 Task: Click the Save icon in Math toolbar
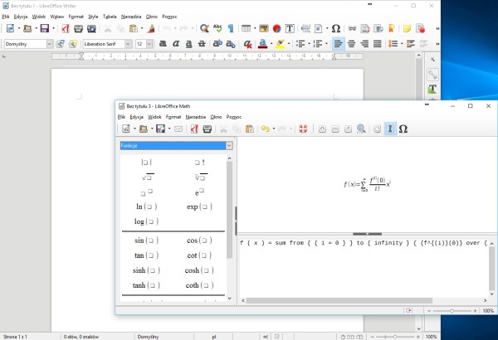tap(161, 129)
